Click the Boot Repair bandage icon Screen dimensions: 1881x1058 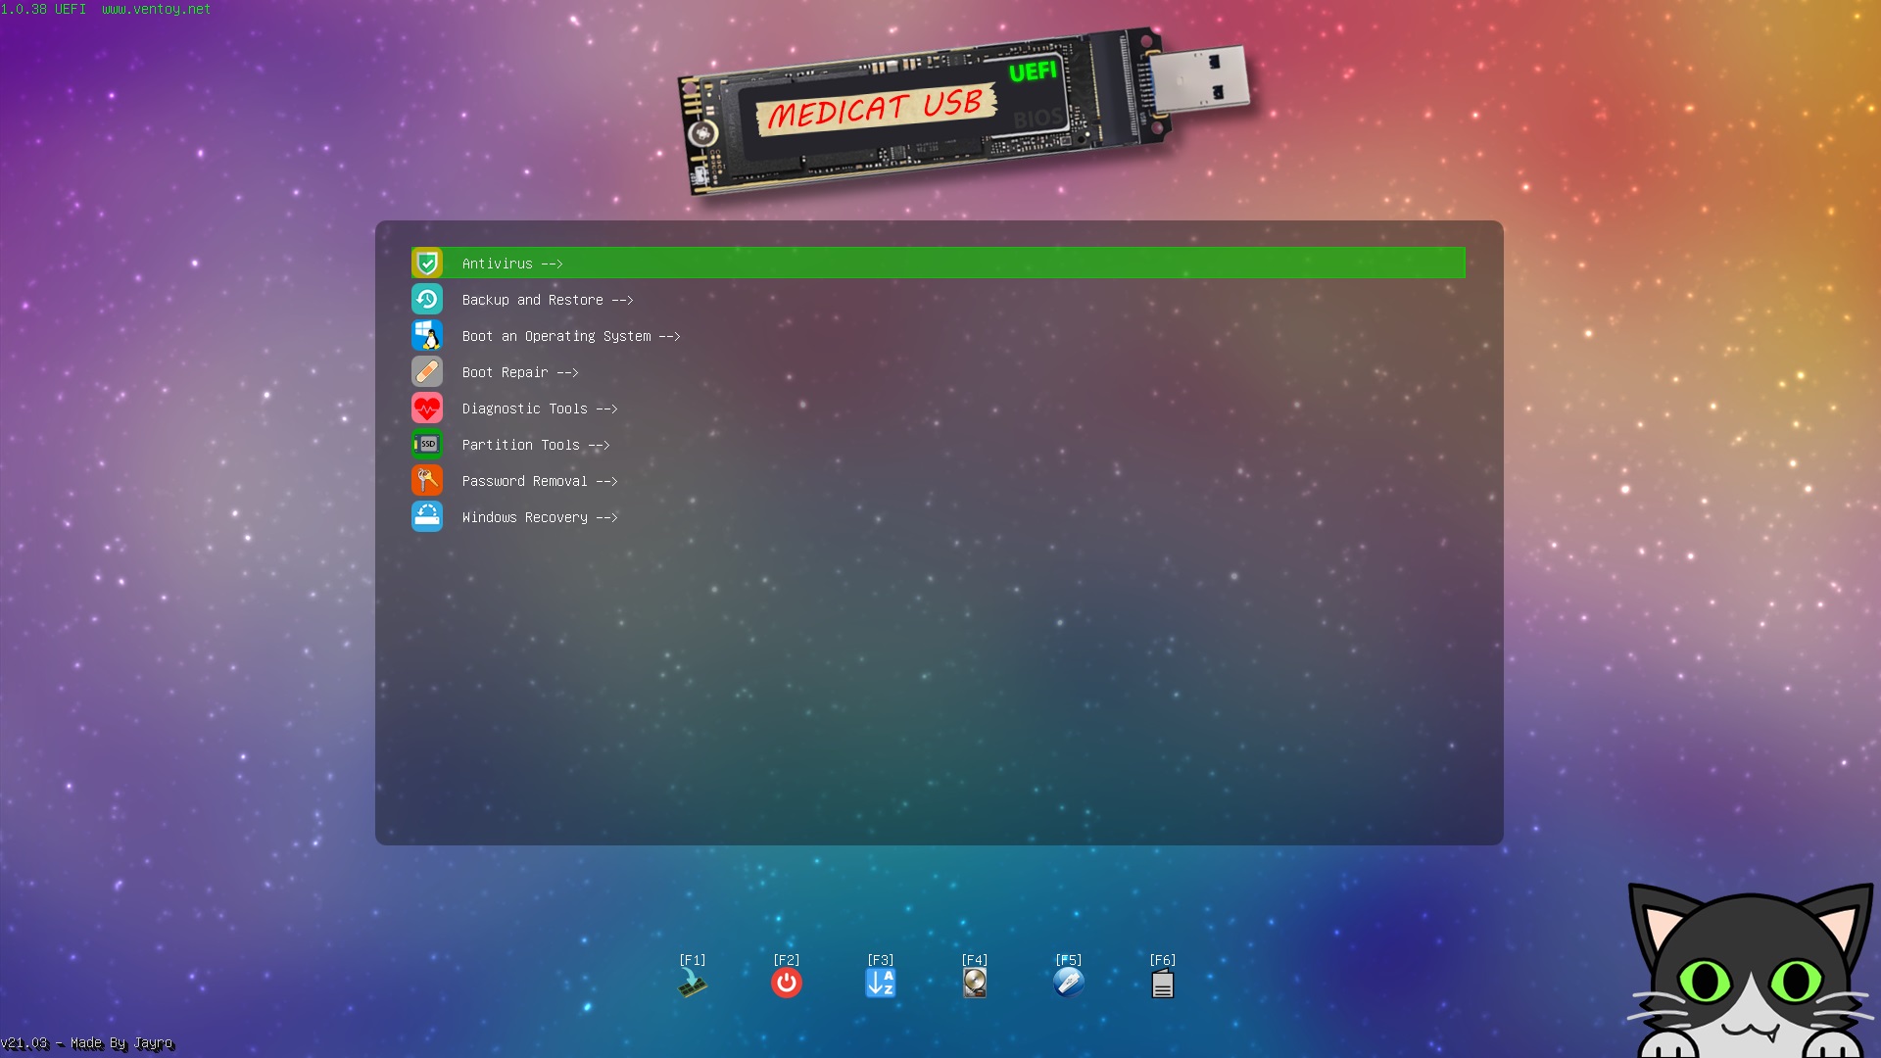tap(427, 372)
